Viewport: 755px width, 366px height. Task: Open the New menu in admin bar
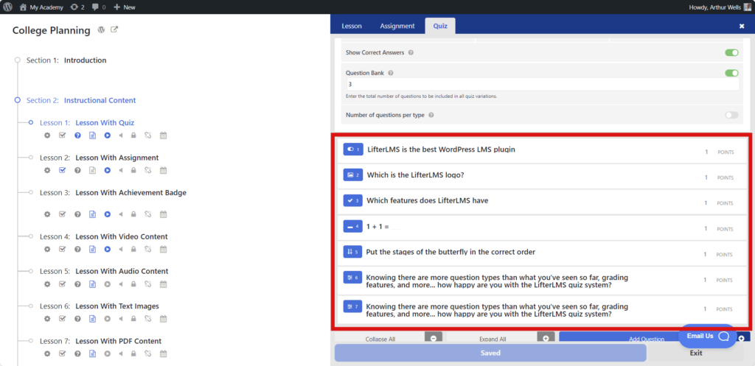(x=124, y=7)
